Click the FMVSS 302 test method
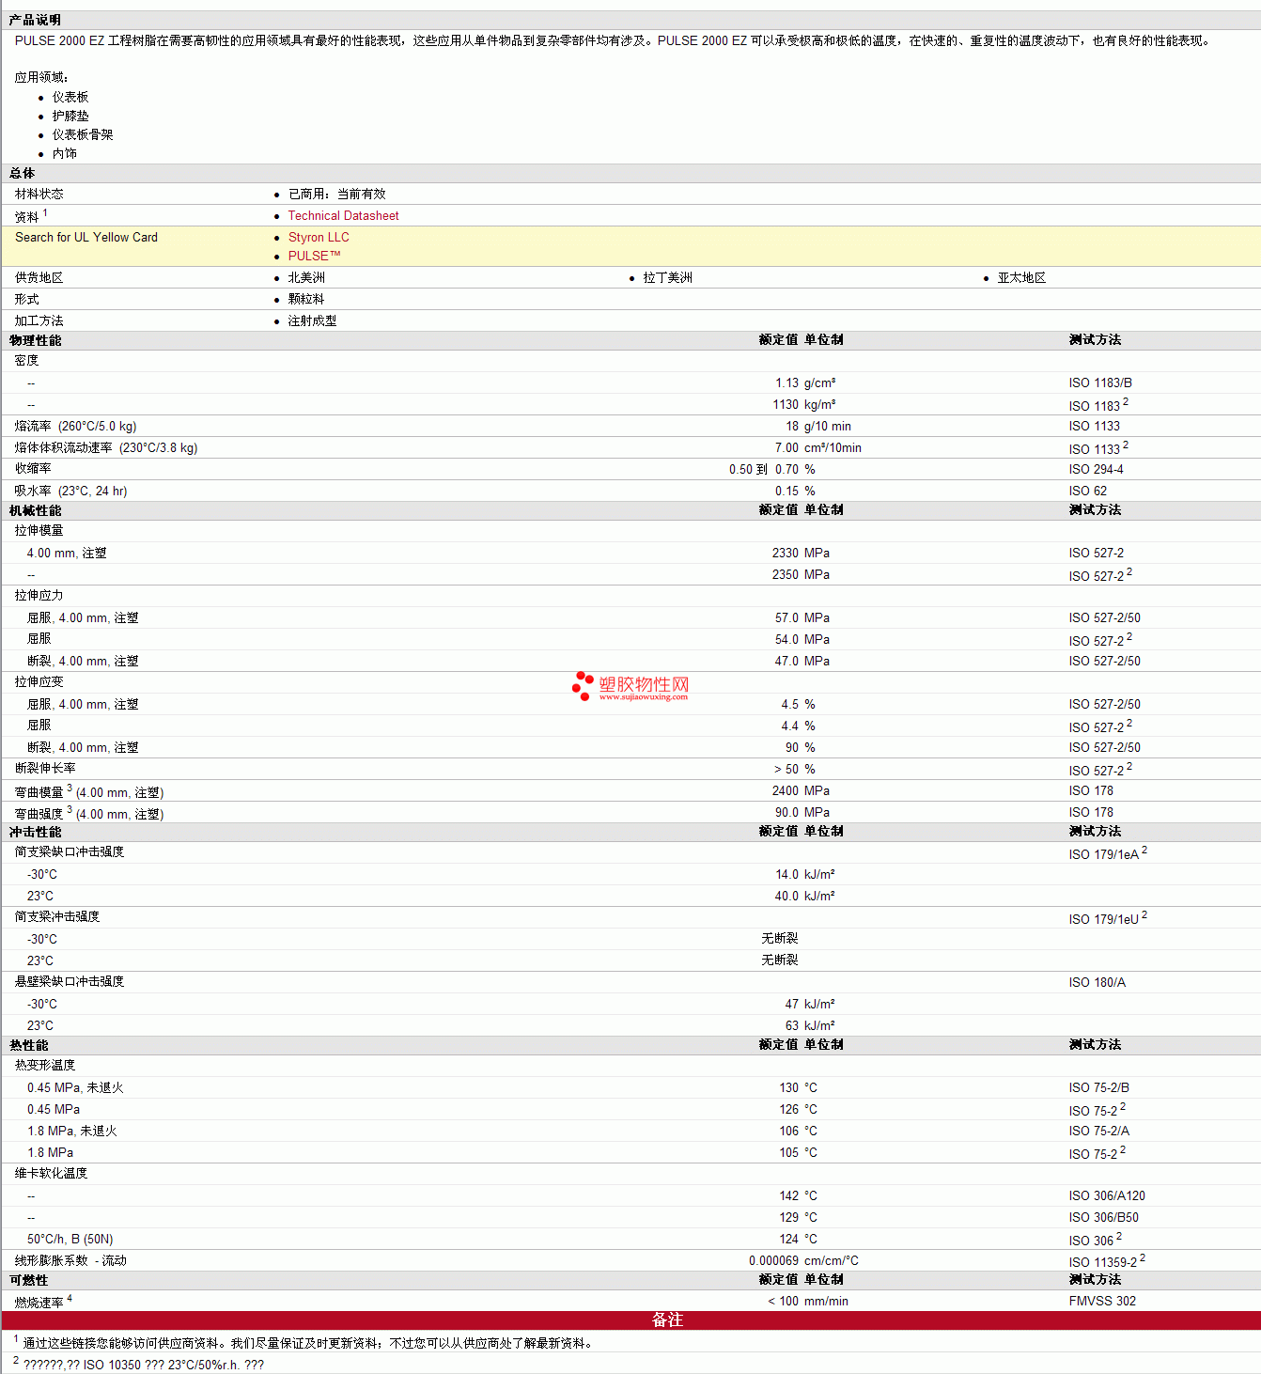Image resolution: width=1261 pixels, height=1374 pixels. tap(1102, 1301)
